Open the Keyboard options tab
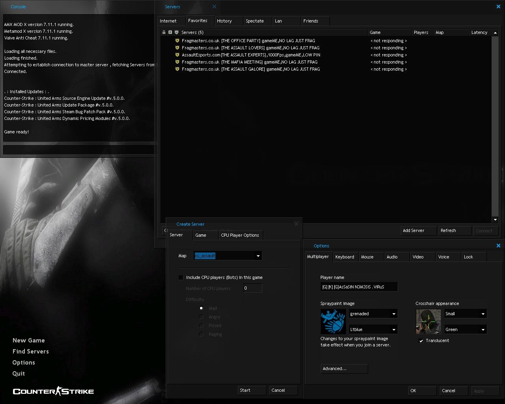This screenshot has height=404, width=505. point(346,257)
